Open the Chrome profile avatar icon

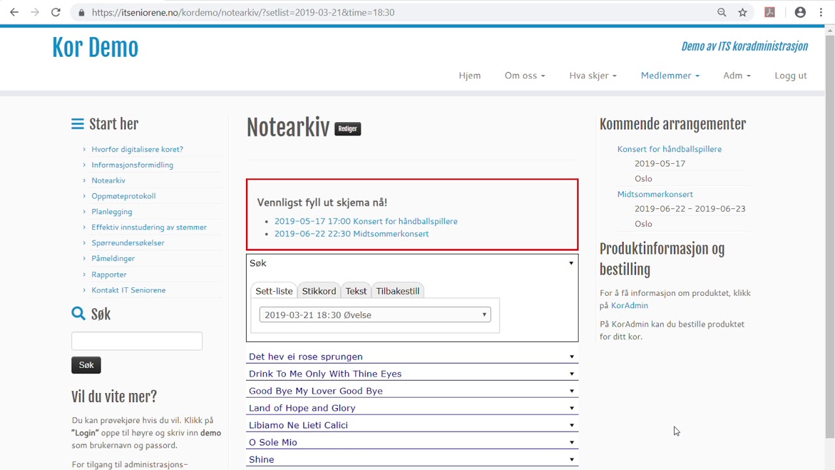(800, 12)
